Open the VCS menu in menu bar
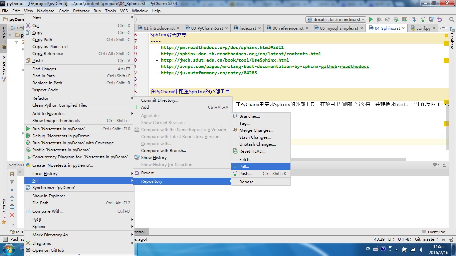Screen dimensions: 456x256 coord(124,11)
